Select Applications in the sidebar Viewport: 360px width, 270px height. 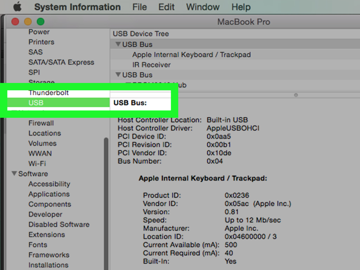pos(49,194)
